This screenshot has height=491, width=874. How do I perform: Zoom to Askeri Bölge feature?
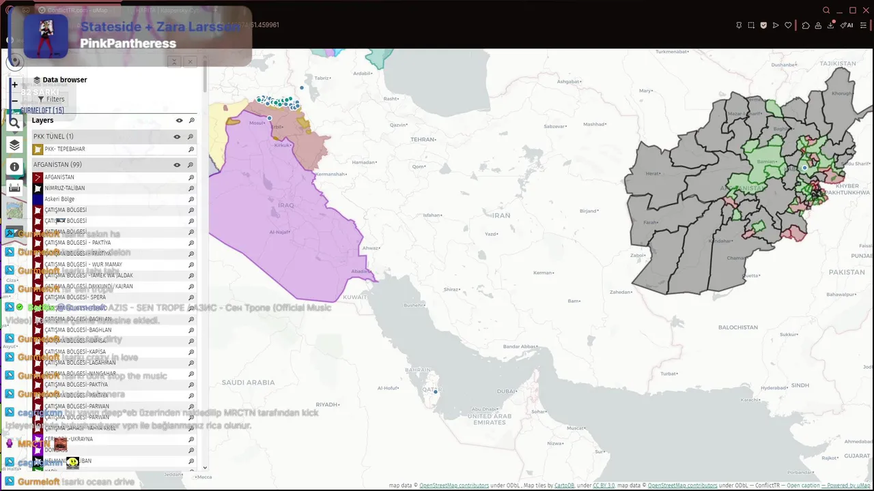191,199
